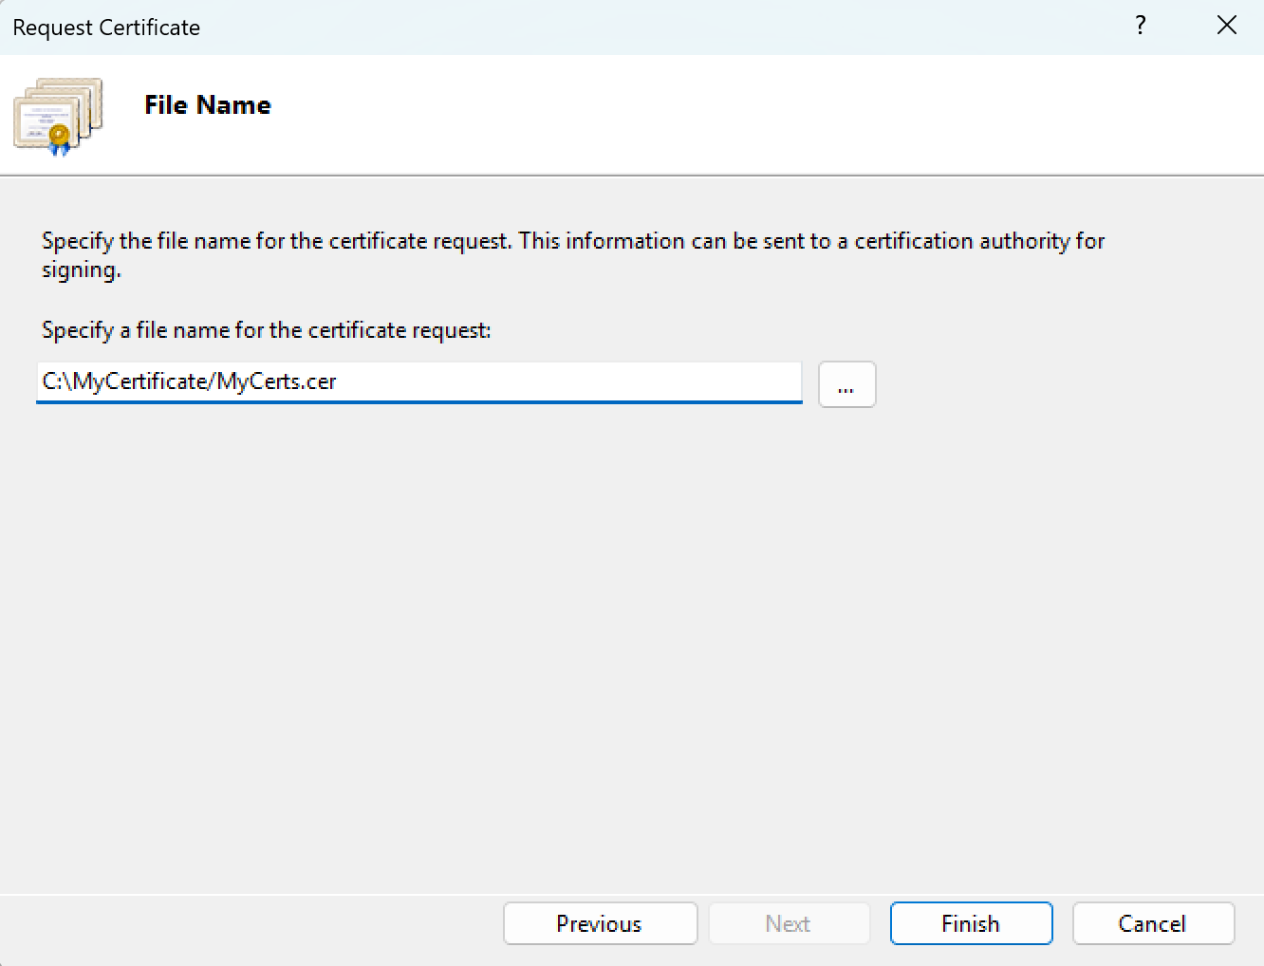
Task: Place cursor on C:\MyCertificate in the path
Action: click(125, 381)
